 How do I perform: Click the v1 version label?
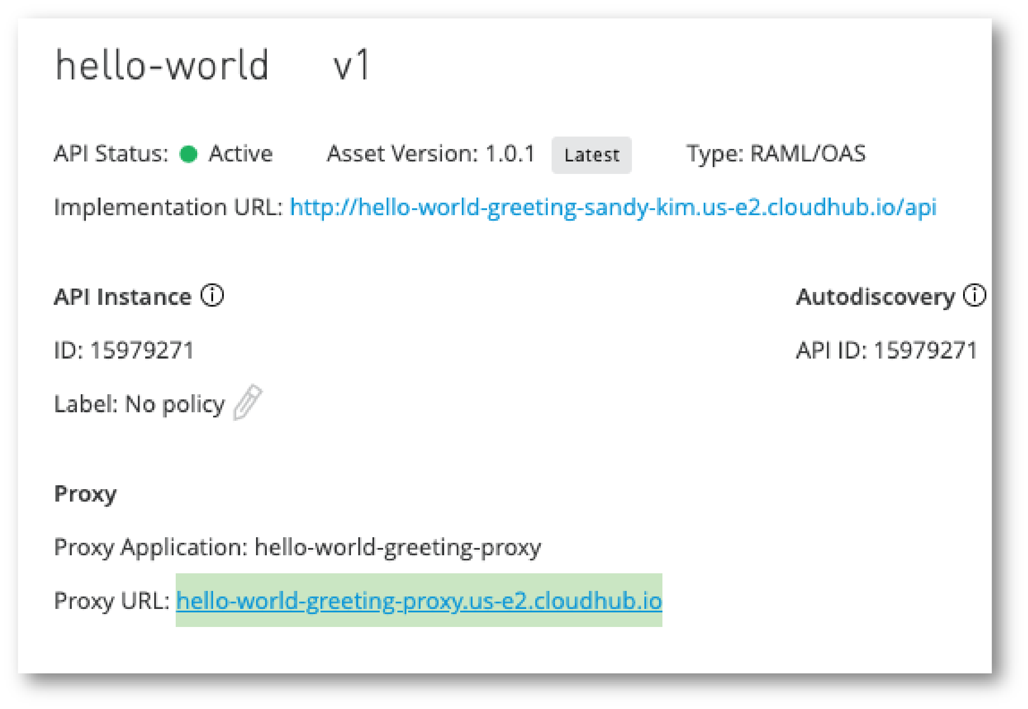point(351,65)
